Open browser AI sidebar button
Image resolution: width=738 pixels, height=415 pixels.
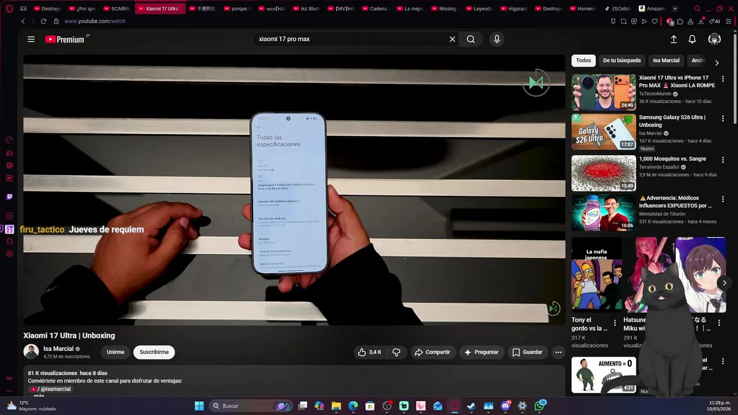716,21
